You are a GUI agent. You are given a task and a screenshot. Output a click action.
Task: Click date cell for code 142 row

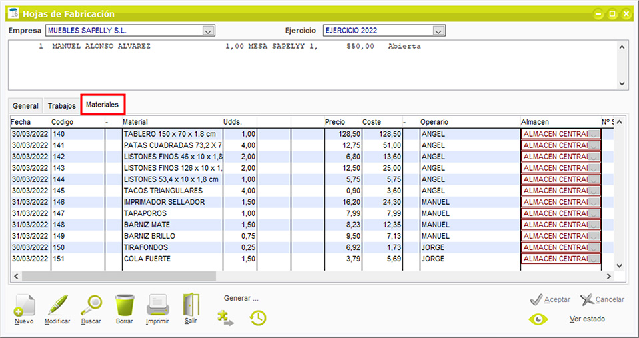click(x=30, y=157)
